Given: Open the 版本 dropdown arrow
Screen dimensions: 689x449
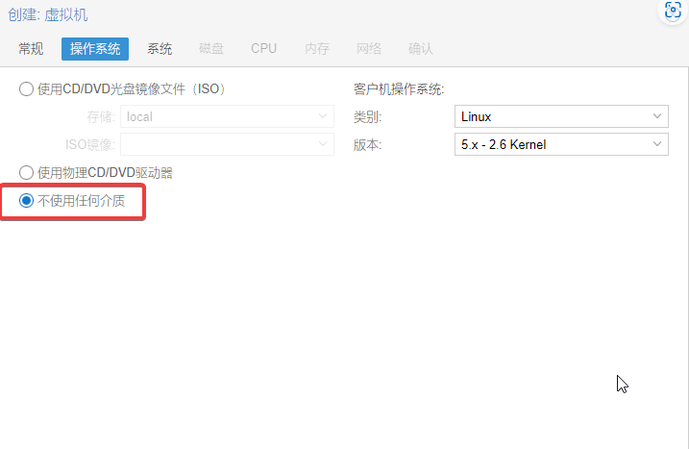Looking at the screenshot, I should coord(657,144).
